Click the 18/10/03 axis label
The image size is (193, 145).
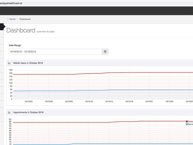(29, 101)
